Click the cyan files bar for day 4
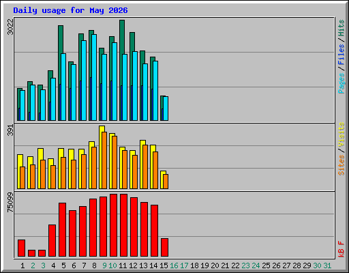349x273 pixels. click(53, 99)
